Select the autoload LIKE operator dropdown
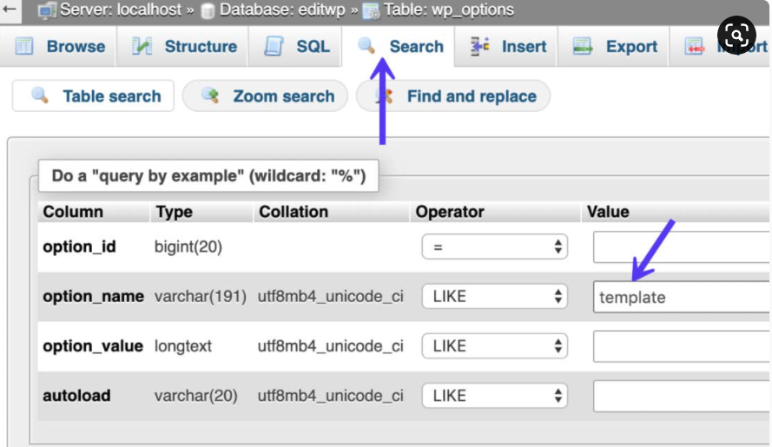The width and height of the screenshot is (772, 447). coord(495,396)
